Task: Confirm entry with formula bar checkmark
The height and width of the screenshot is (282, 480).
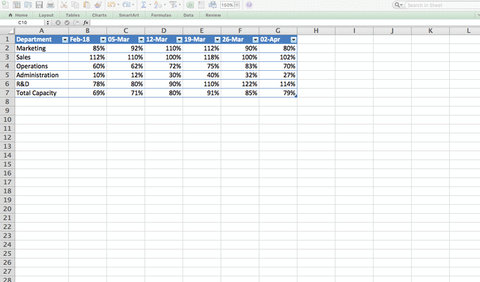Action: pos(67,22)
